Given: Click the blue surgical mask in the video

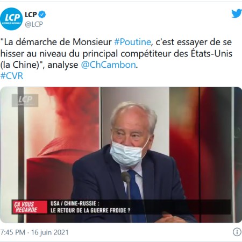Looking at the screenshot, I should 127,153.
